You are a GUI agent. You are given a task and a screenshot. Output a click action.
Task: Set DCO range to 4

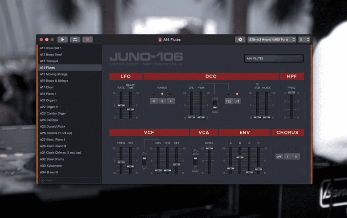point(171,101)
